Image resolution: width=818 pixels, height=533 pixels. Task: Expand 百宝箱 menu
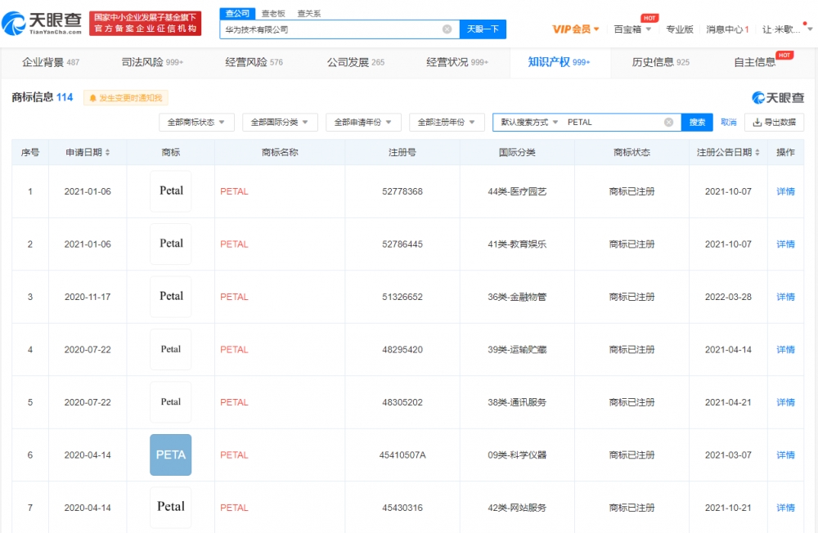tap(632, 29)
